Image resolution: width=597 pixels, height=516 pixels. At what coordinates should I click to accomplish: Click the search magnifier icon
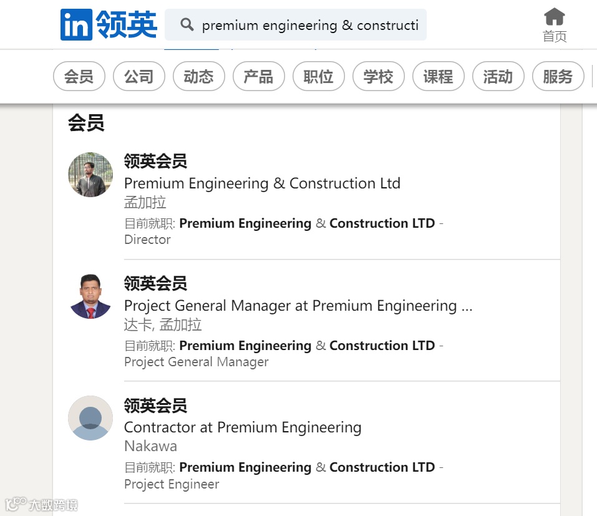pyautogui.click(x=187, y=25)
